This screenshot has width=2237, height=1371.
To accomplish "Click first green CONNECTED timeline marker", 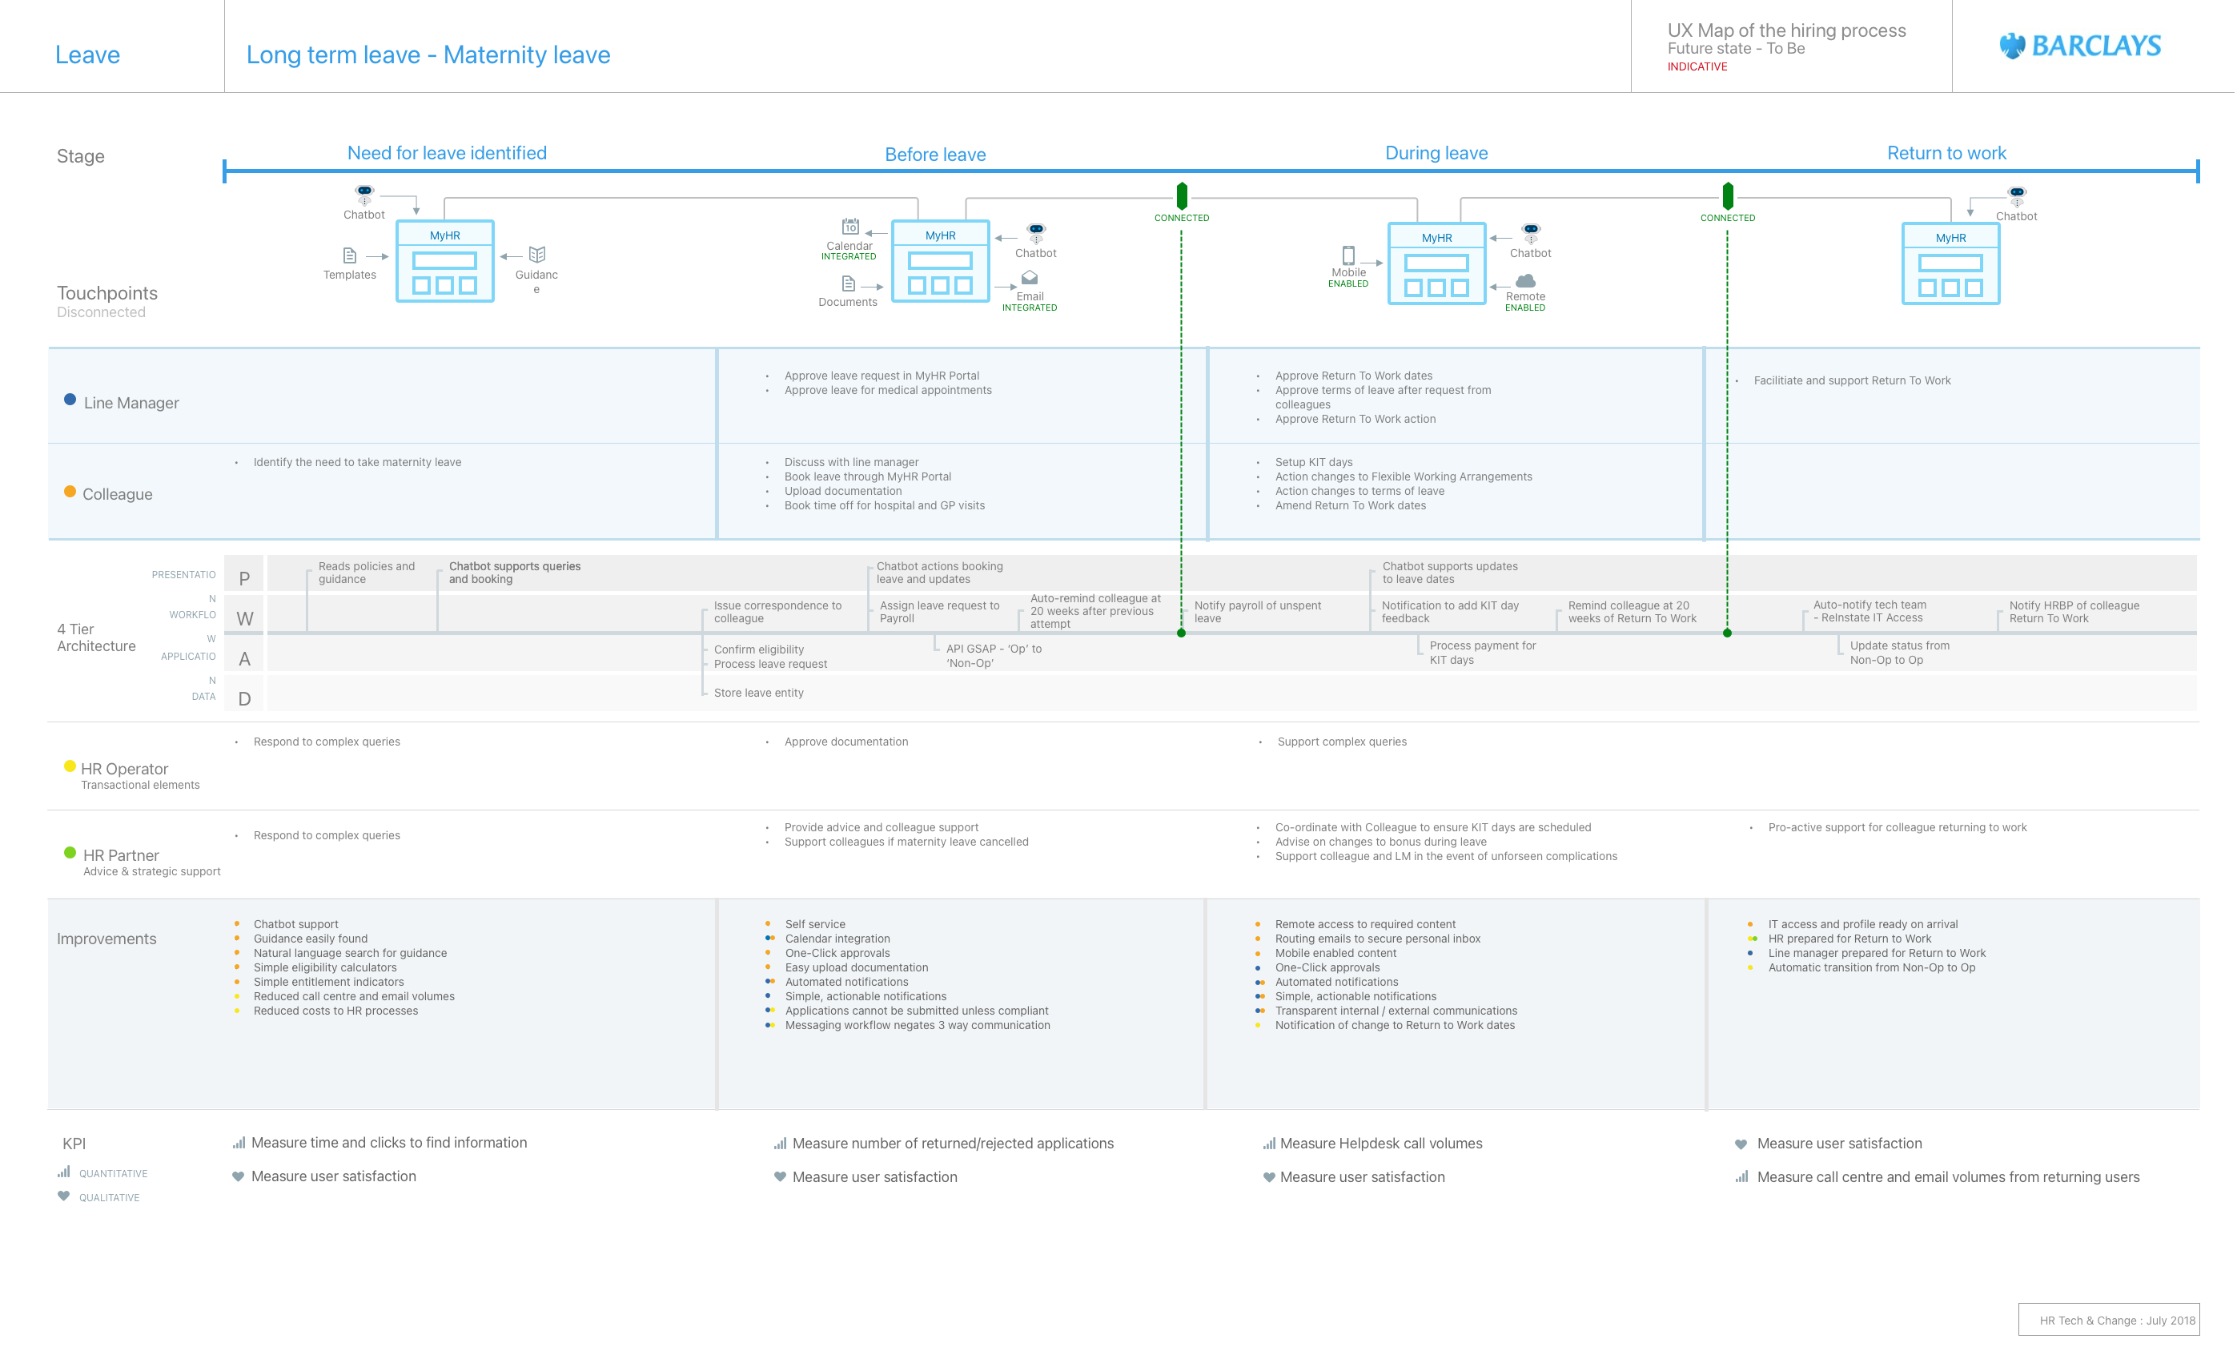I will click(x=1182, y=195).
